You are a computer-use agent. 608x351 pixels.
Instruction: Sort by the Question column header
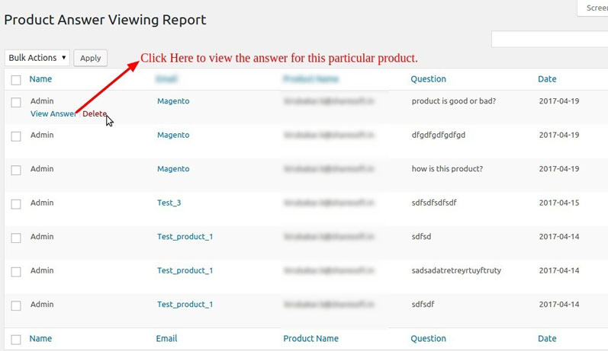click(428, 79)
